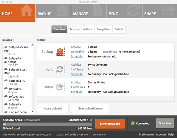Select device Softpedia test iMac
The image size is (177, 138).
15,71
